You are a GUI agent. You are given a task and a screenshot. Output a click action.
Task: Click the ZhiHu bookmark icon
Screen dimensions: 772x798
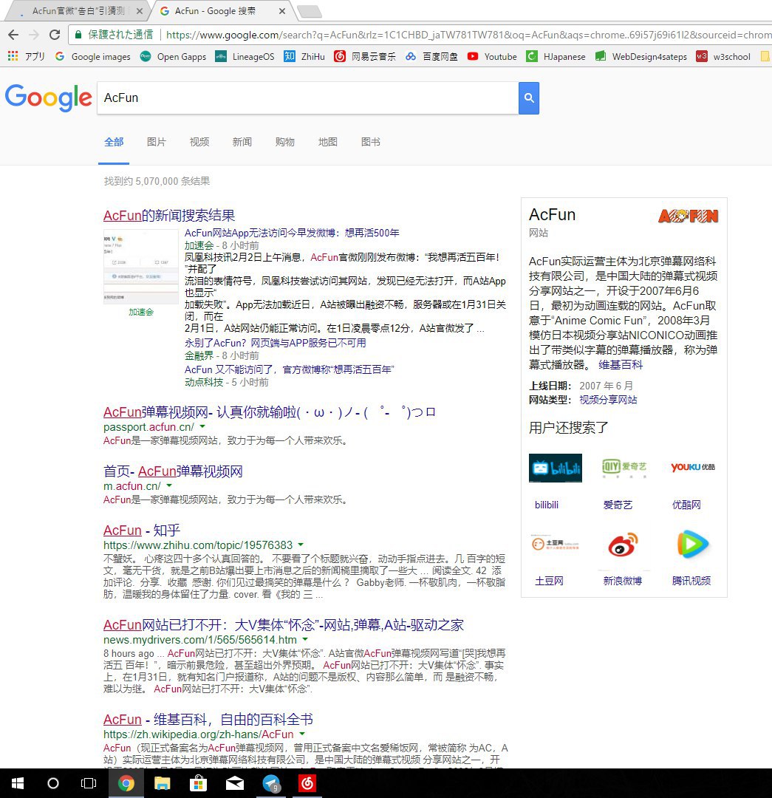pos(290,56)
